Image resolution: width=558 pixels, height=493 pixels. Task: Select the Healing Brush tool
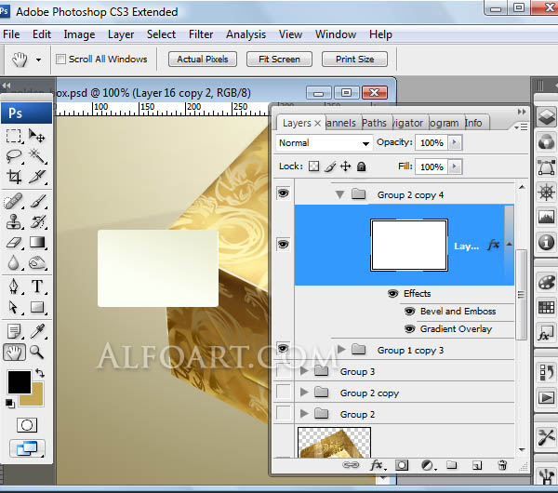click(x=14, y=202)
